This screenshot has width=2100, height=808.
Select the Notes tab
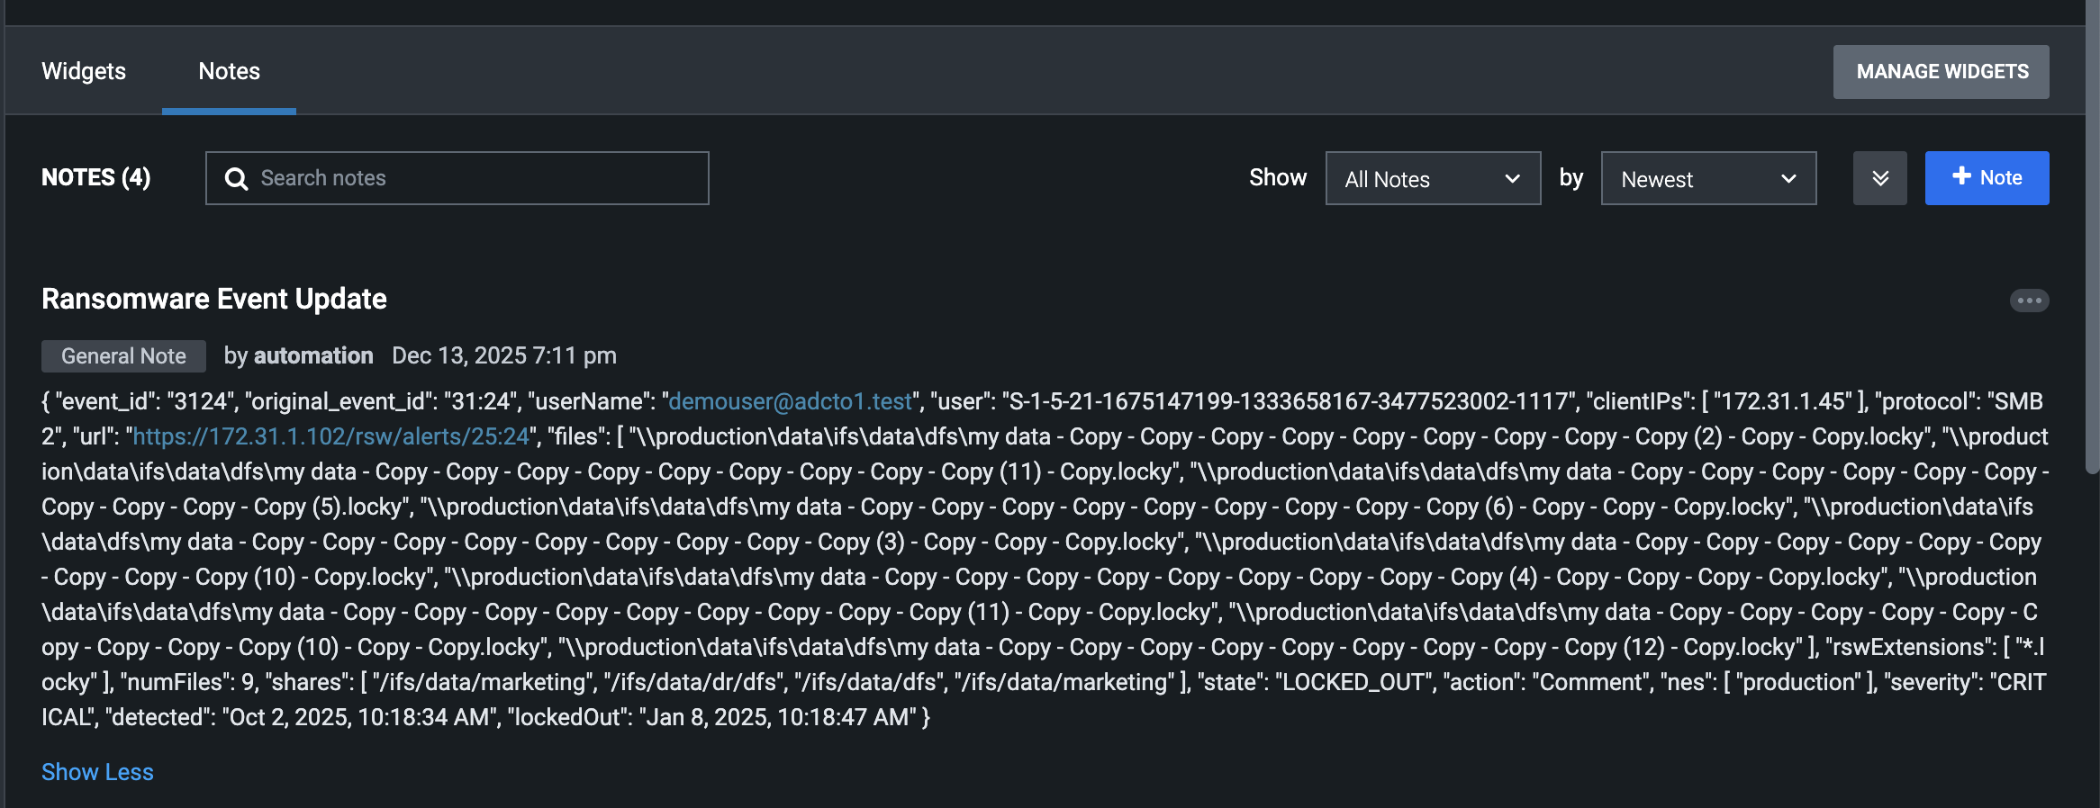pyautogui.click(x=229, y=71)
